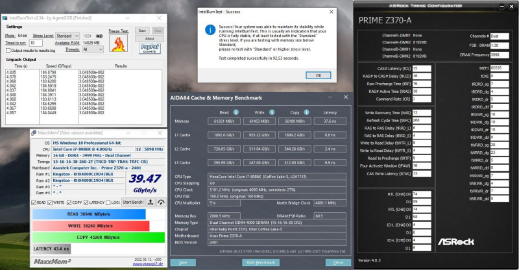Click the info icon next to Write in AIDA64

[272, 112]
